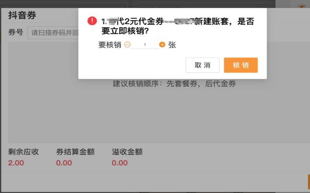The height and width of the screenshot is (193, 310).
Task: Click the 溢收金额 label
Action: pyautogui.click(x=127, y=152)
